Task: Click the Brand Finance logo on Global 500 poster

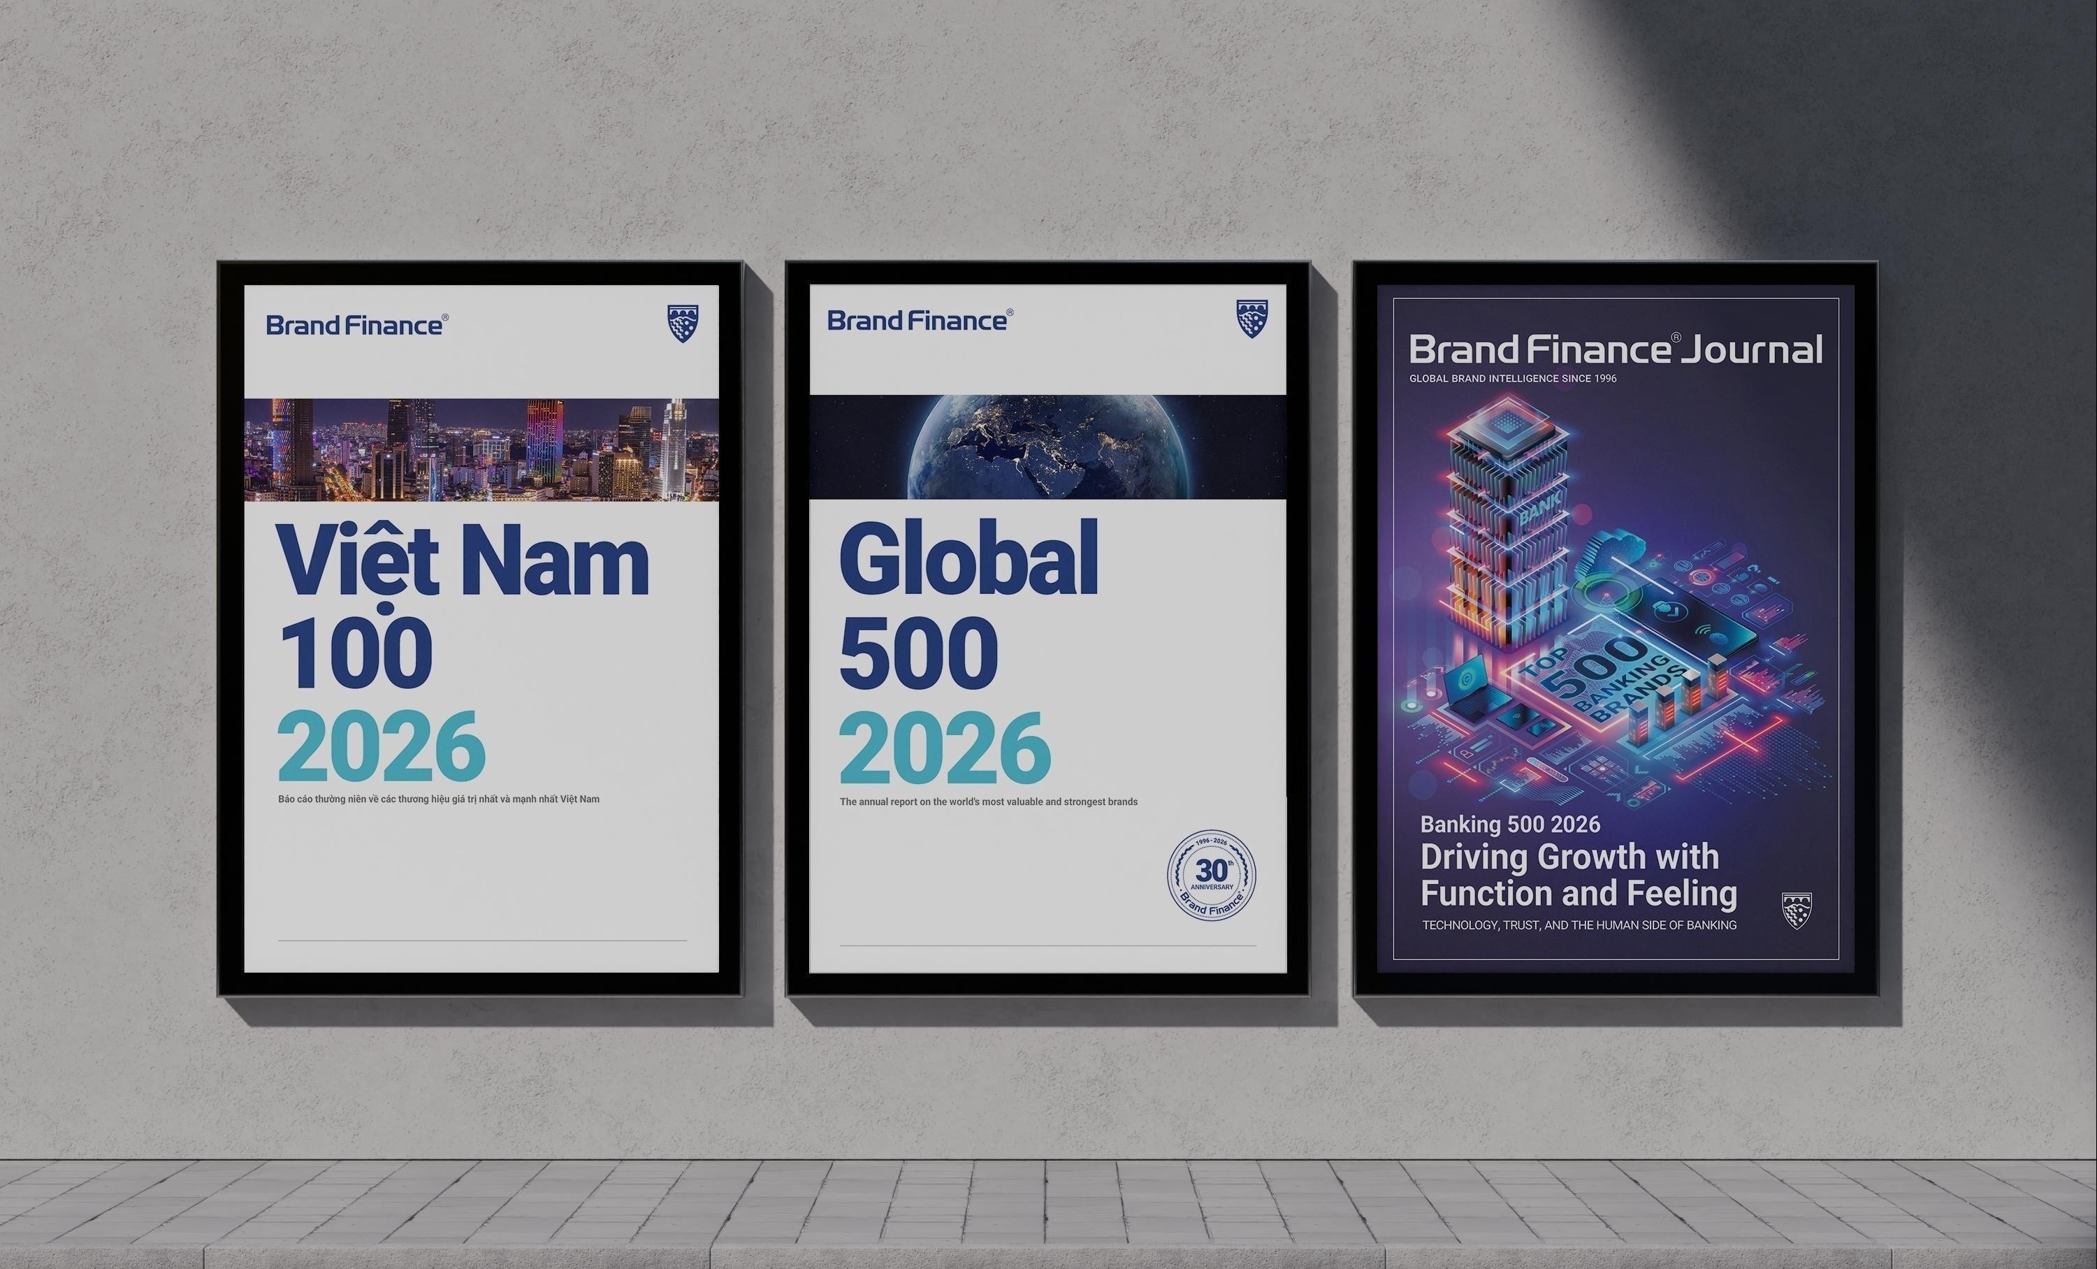Action: (x=920, y=320)
